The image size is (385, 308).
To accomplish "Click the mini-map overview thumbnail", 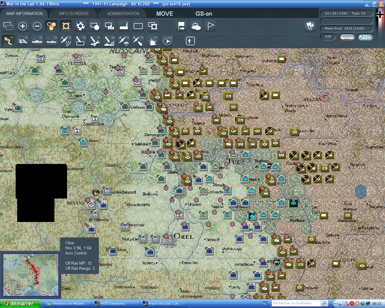I will (x=30, y=275).
